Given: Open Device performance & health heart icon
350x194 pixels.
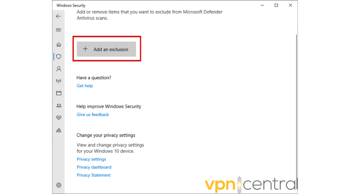Looking at the screenshot, I should click(x=59, y=118).
